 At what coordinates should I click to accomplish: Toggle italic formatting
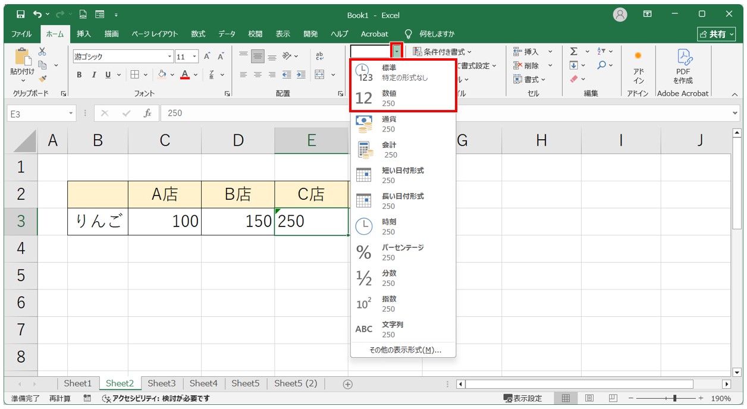[x=93, y=74]
